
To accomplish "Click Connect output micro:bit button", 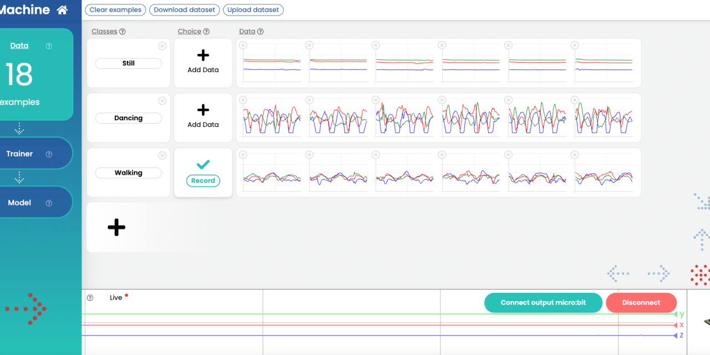I will (542, 303).
